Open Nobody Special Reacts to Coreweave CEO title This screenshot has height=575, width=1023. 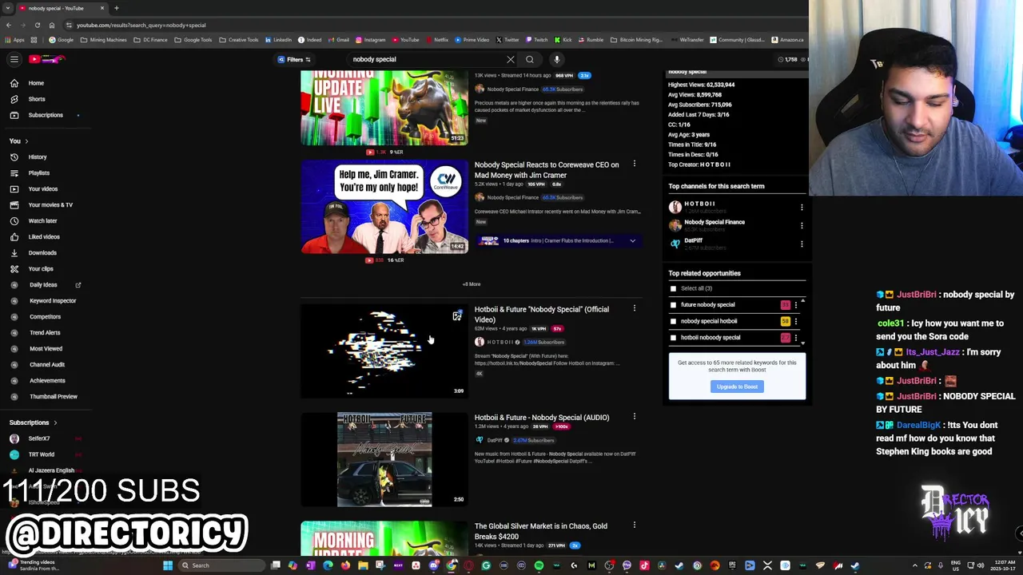coord(547,169)
